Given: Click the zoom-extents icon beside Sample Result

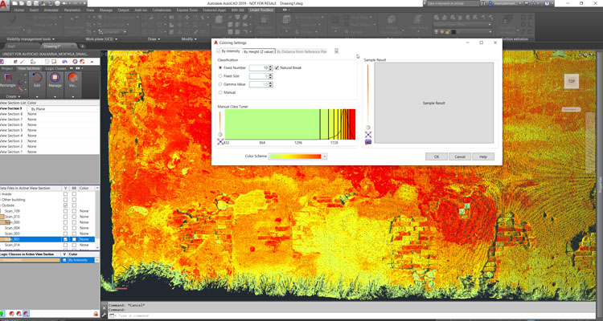Looking at the screenshot, I should [368, 134].
